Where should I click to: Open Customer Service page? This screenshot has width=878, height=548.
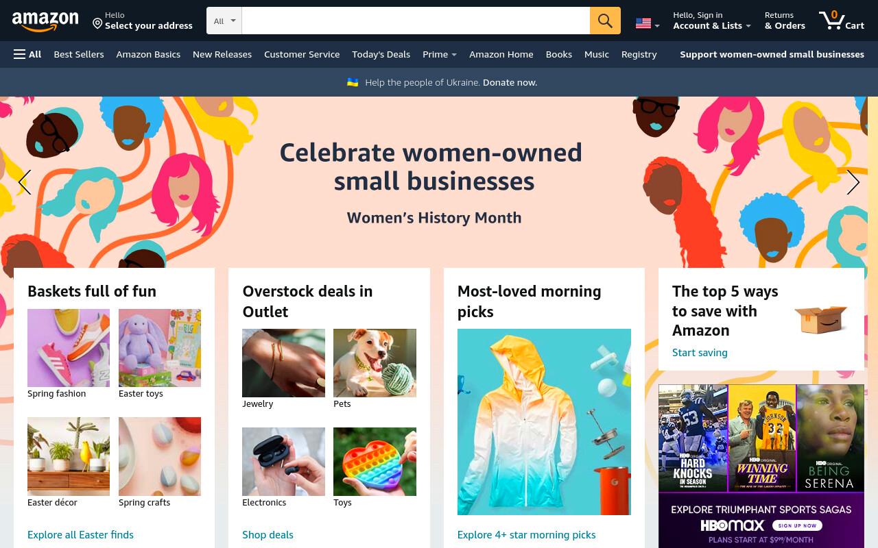coord(302,54)
